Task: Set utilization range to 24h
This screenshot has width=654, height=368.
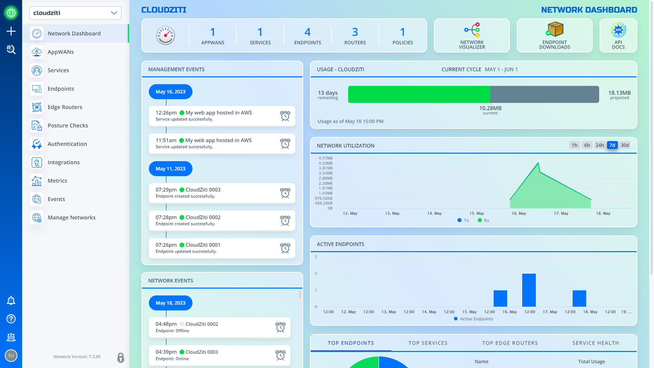Action: 599,145
